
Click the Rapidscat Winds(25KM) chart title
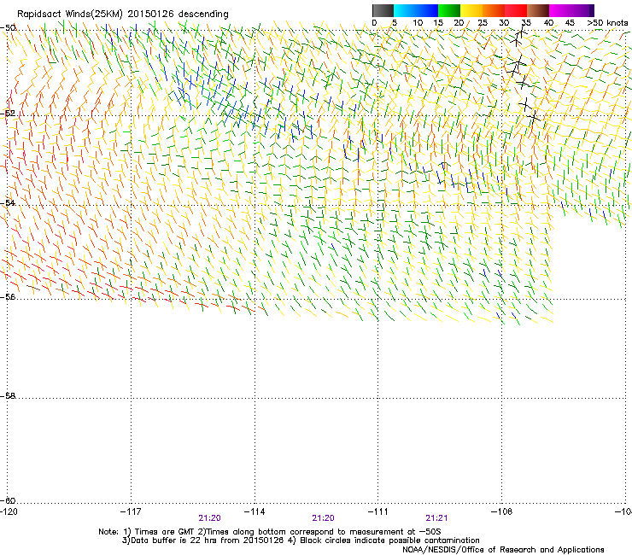click(x=122, y=14)
